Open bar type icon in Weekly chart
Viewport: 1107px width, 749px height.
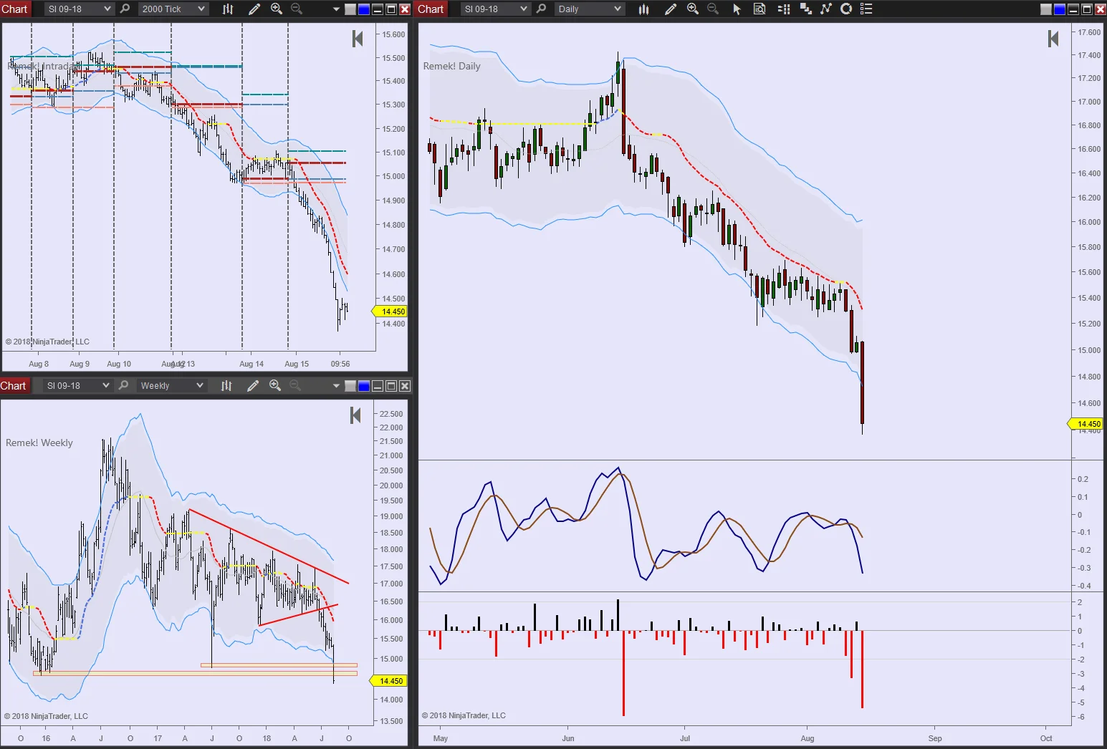[x=226, y=386]
